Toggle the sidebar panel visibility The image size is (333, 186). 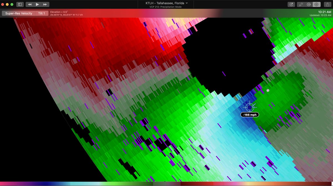click(x=20, y=4)
